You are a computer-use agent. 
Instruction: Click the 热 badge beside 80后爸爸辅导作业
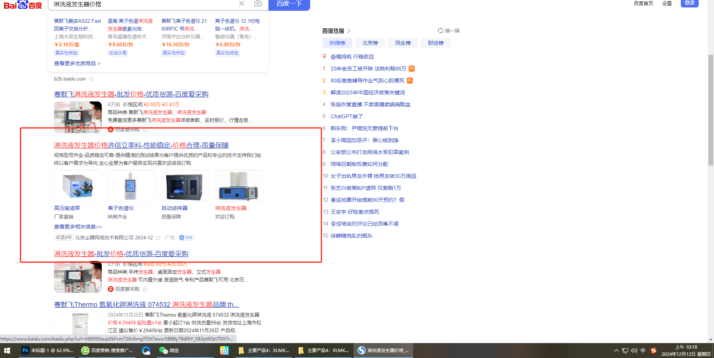410,81
